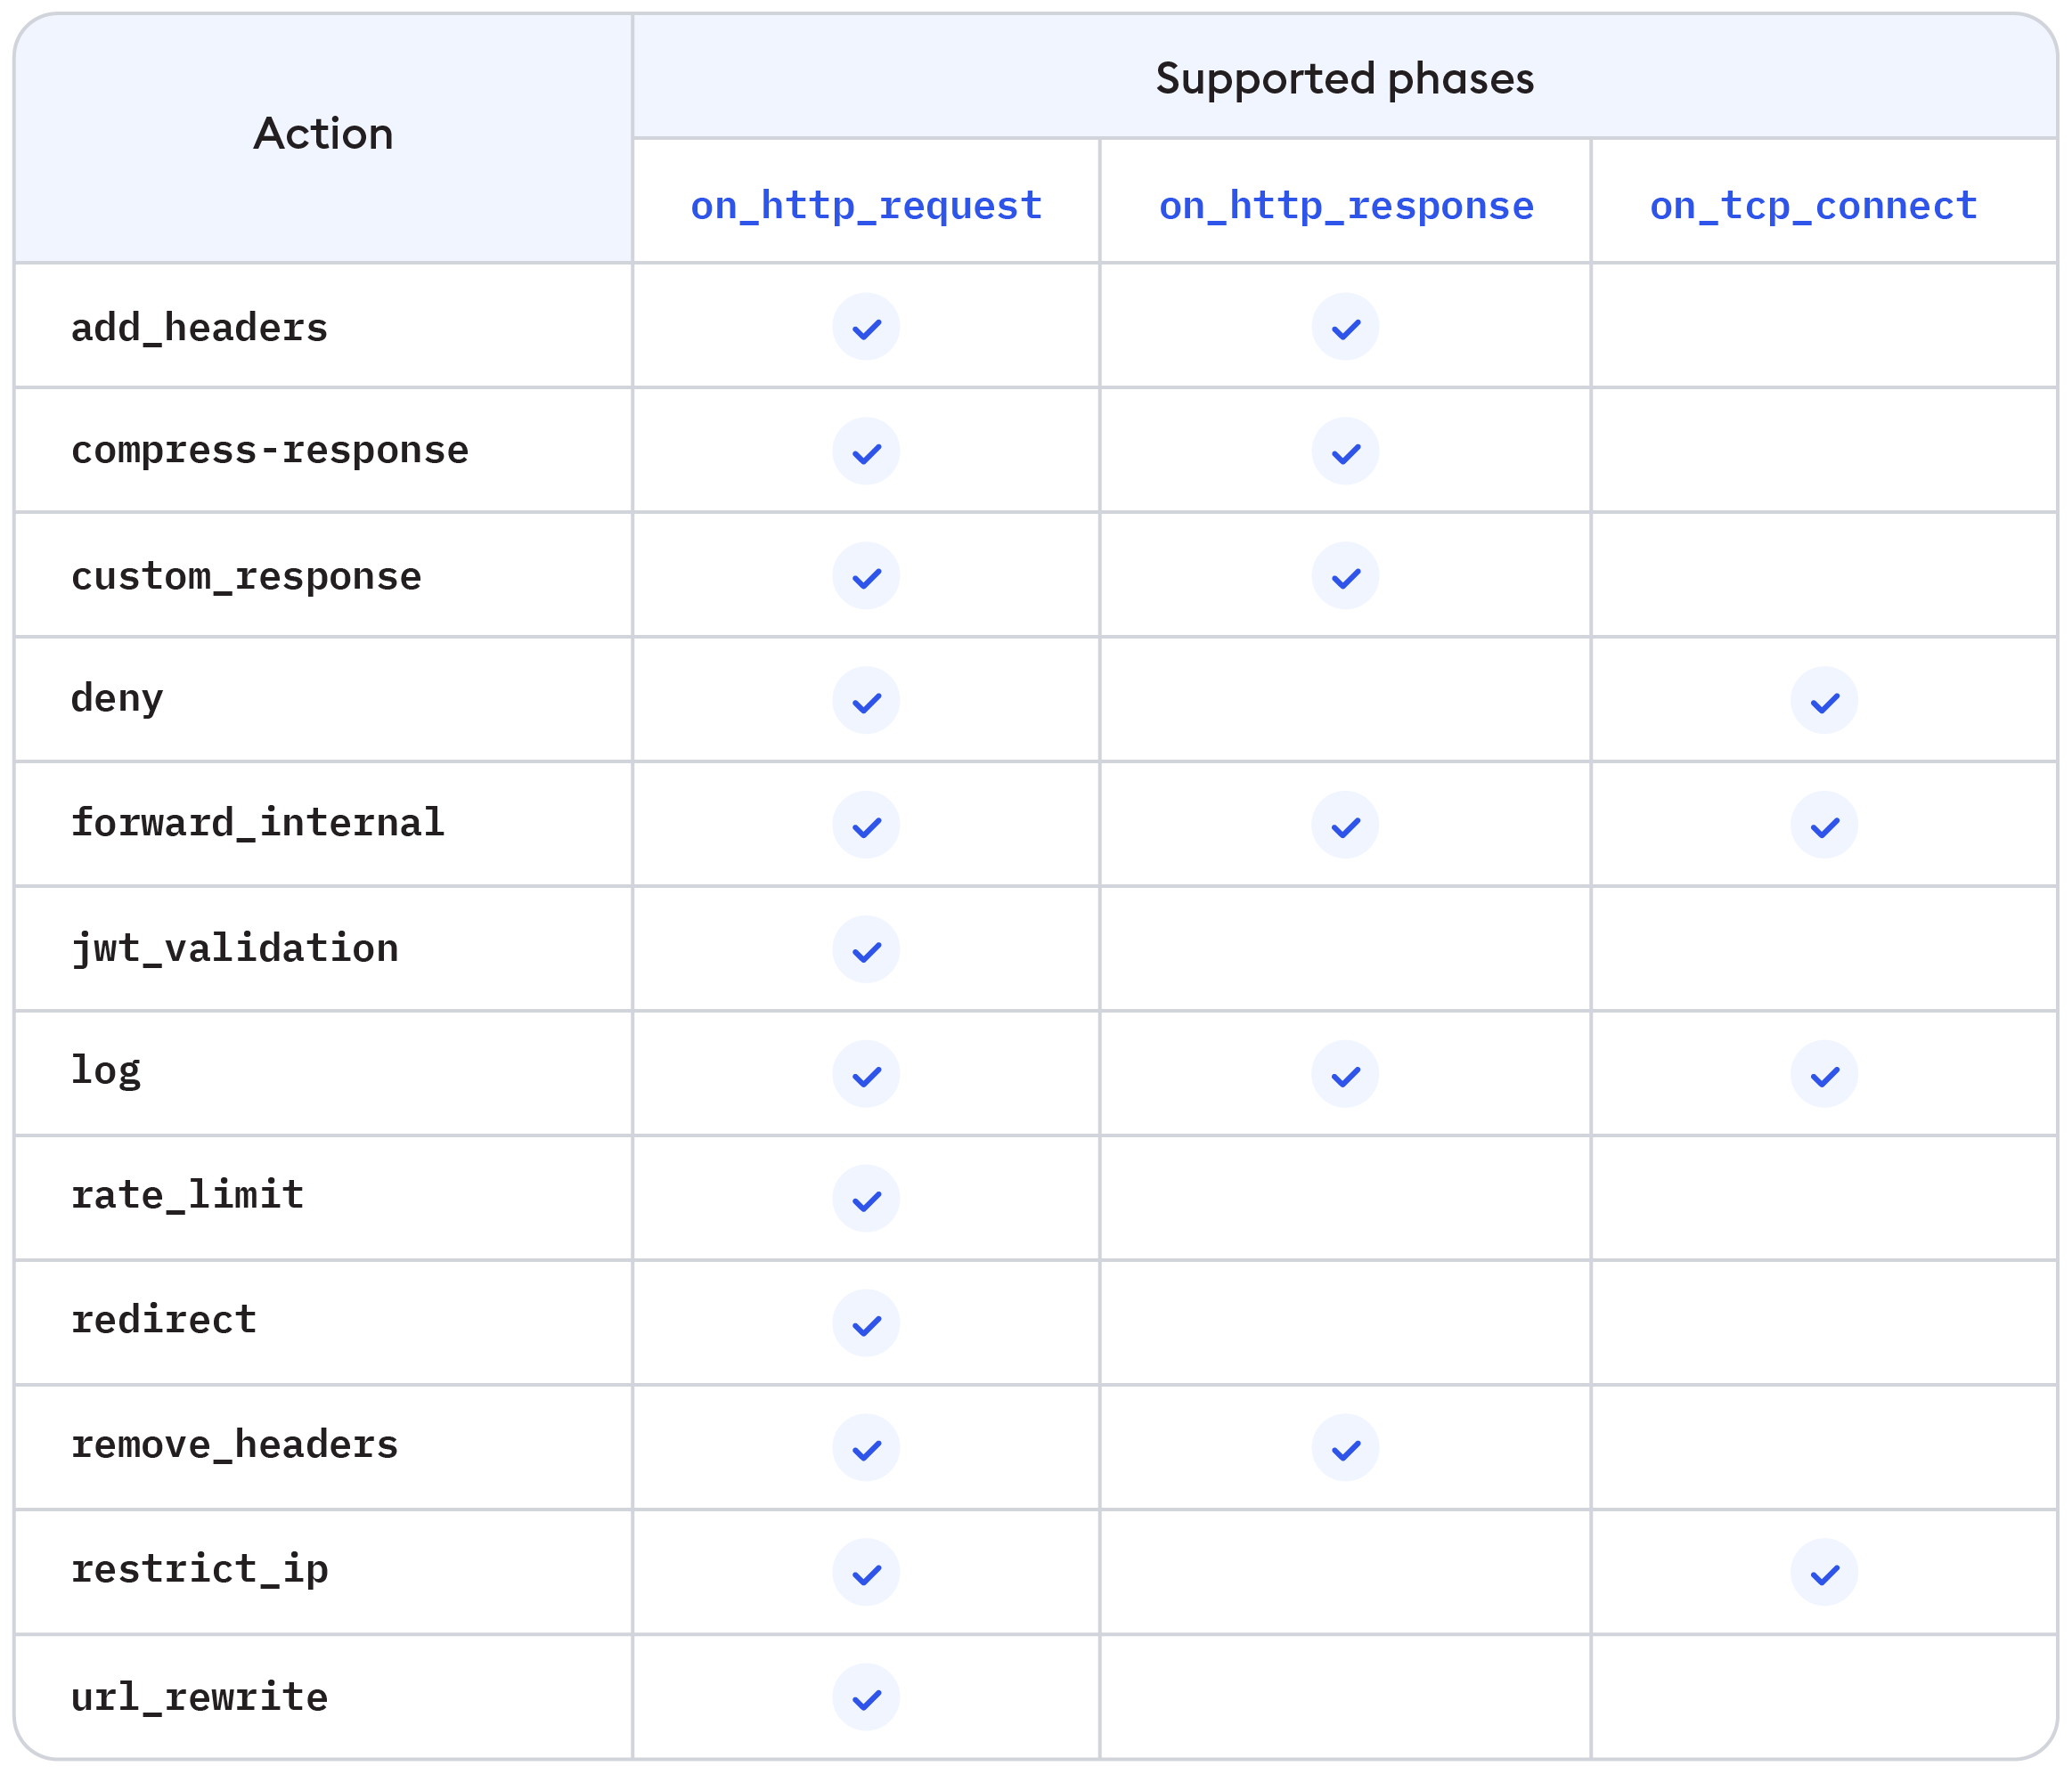The height and width of the screenshot is (1774, 2072).
Task: Follow the on_tcp_connect phase link
Action: (x=1813, y=205)
